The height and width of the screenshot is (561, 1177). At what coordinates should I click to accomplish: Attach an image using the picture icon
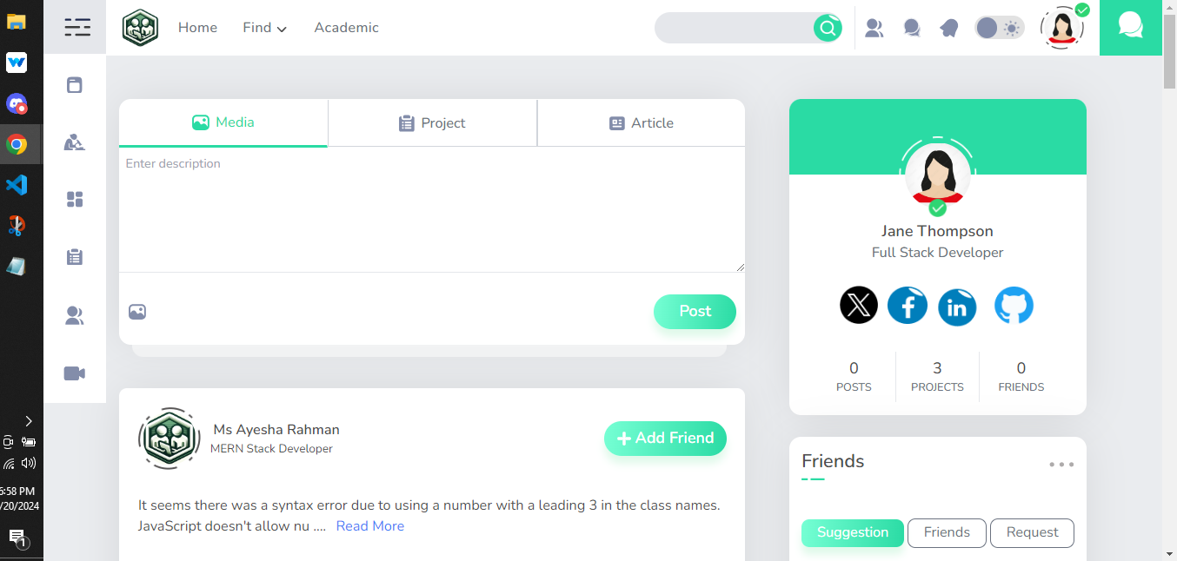pos(137,312)
